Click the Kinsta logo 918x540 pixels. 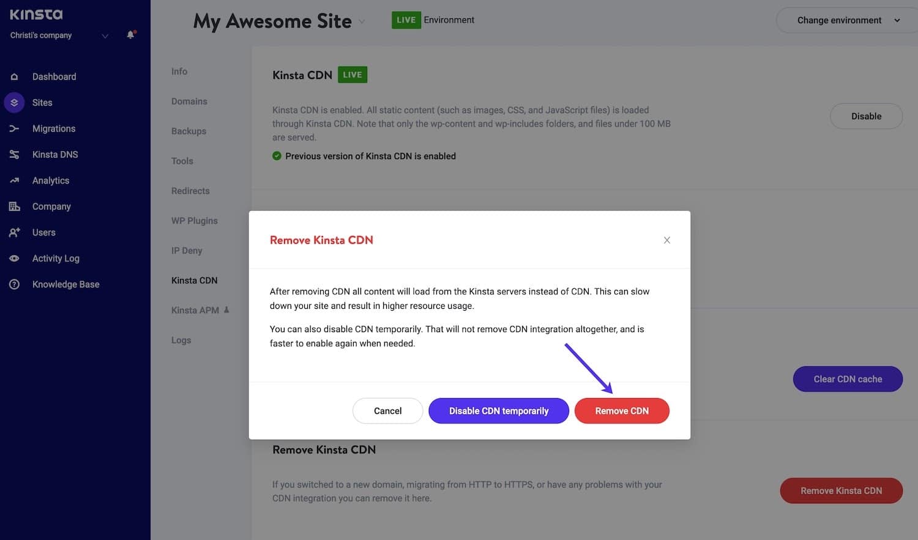tap(36, 14)
